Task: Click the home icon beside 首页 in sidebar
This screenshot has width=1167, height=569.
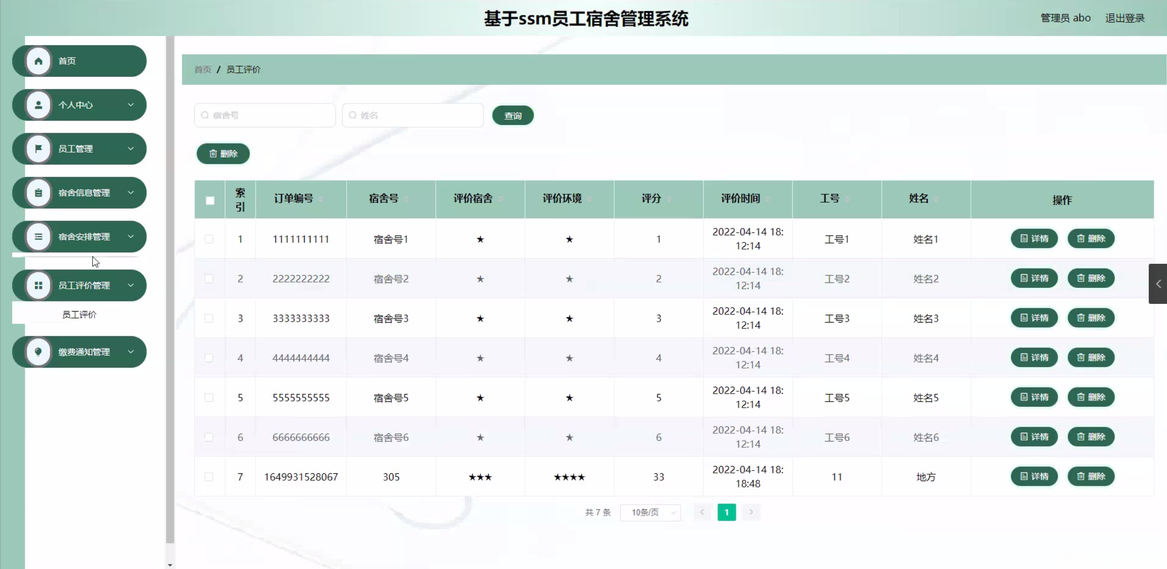Action: 38,61
